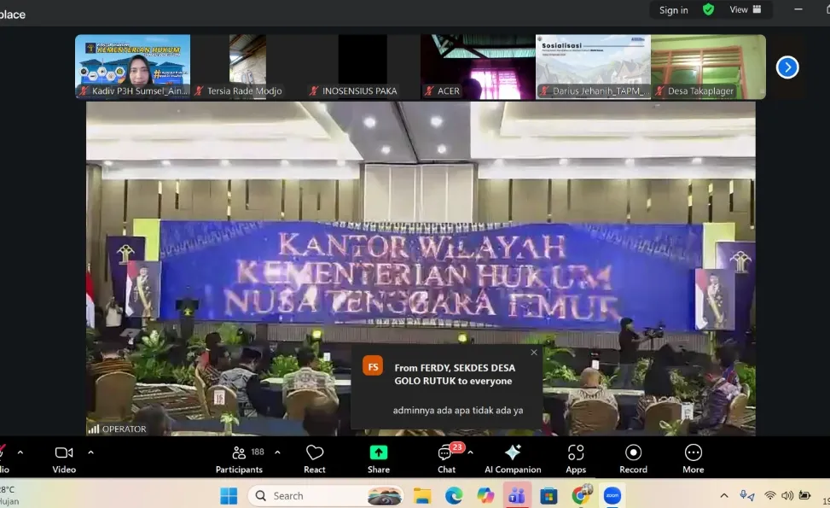Select Darius Jehanih_TAPM video thumbnail
The width and height of the screenshot is (830, 508).
point(594,67)
